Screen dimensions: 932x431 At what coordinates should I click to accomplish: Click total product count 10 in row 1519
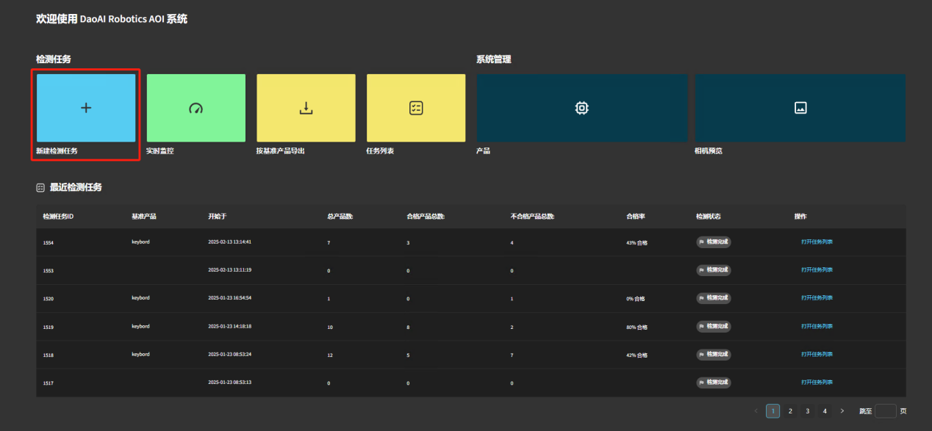(329, 327)
